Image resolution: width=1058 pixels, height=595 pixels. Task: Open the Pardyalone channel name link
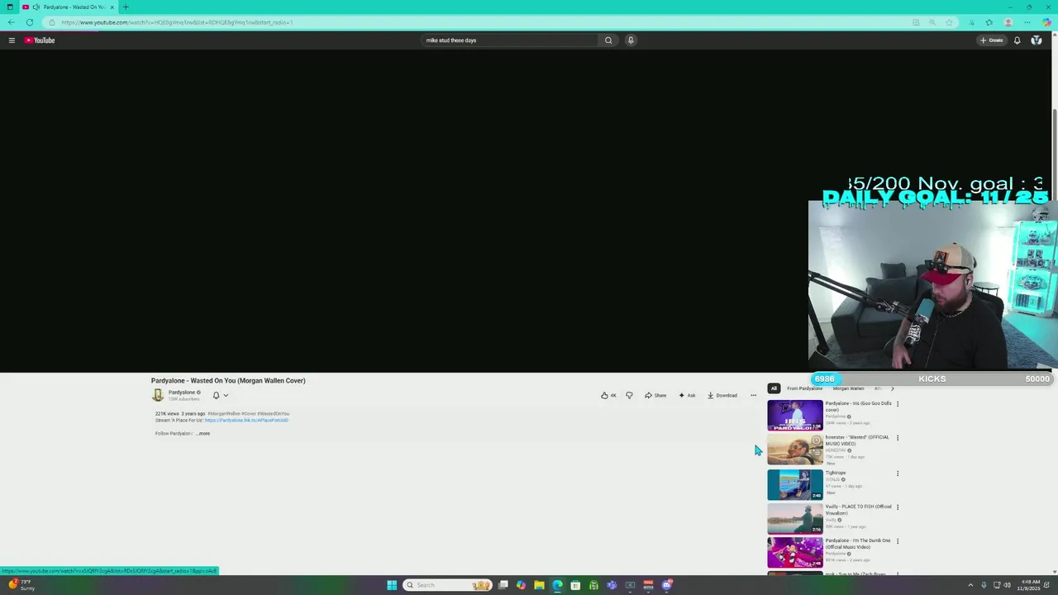click(182, 393)
